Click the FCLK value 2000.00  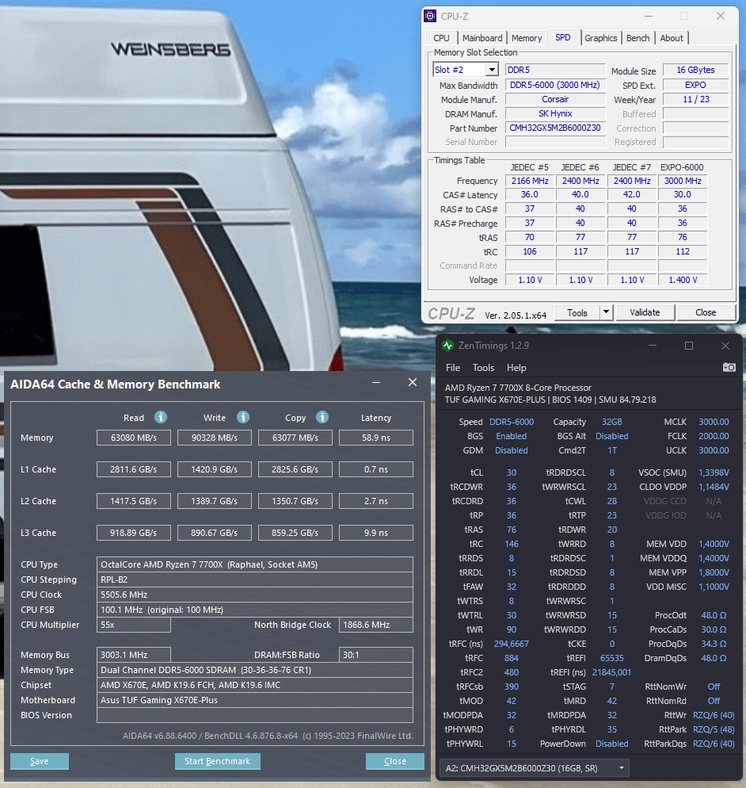[x=714, y=436]
